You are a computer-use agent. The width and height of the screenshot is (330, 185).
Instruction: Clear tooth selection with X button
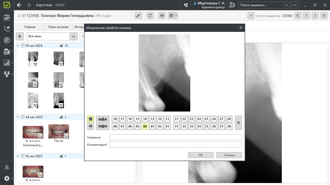pos(238,123)
